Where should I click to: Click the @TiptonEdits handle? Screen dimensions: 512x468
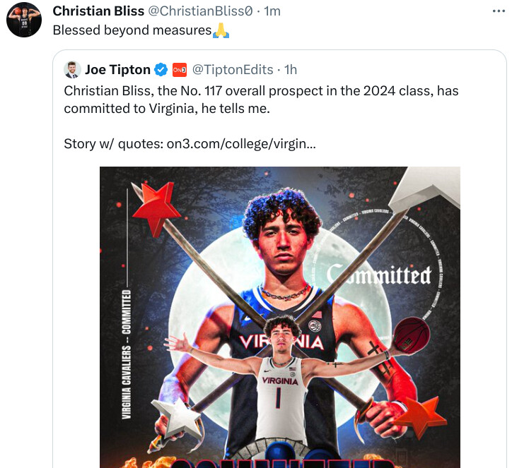(233, 69)
